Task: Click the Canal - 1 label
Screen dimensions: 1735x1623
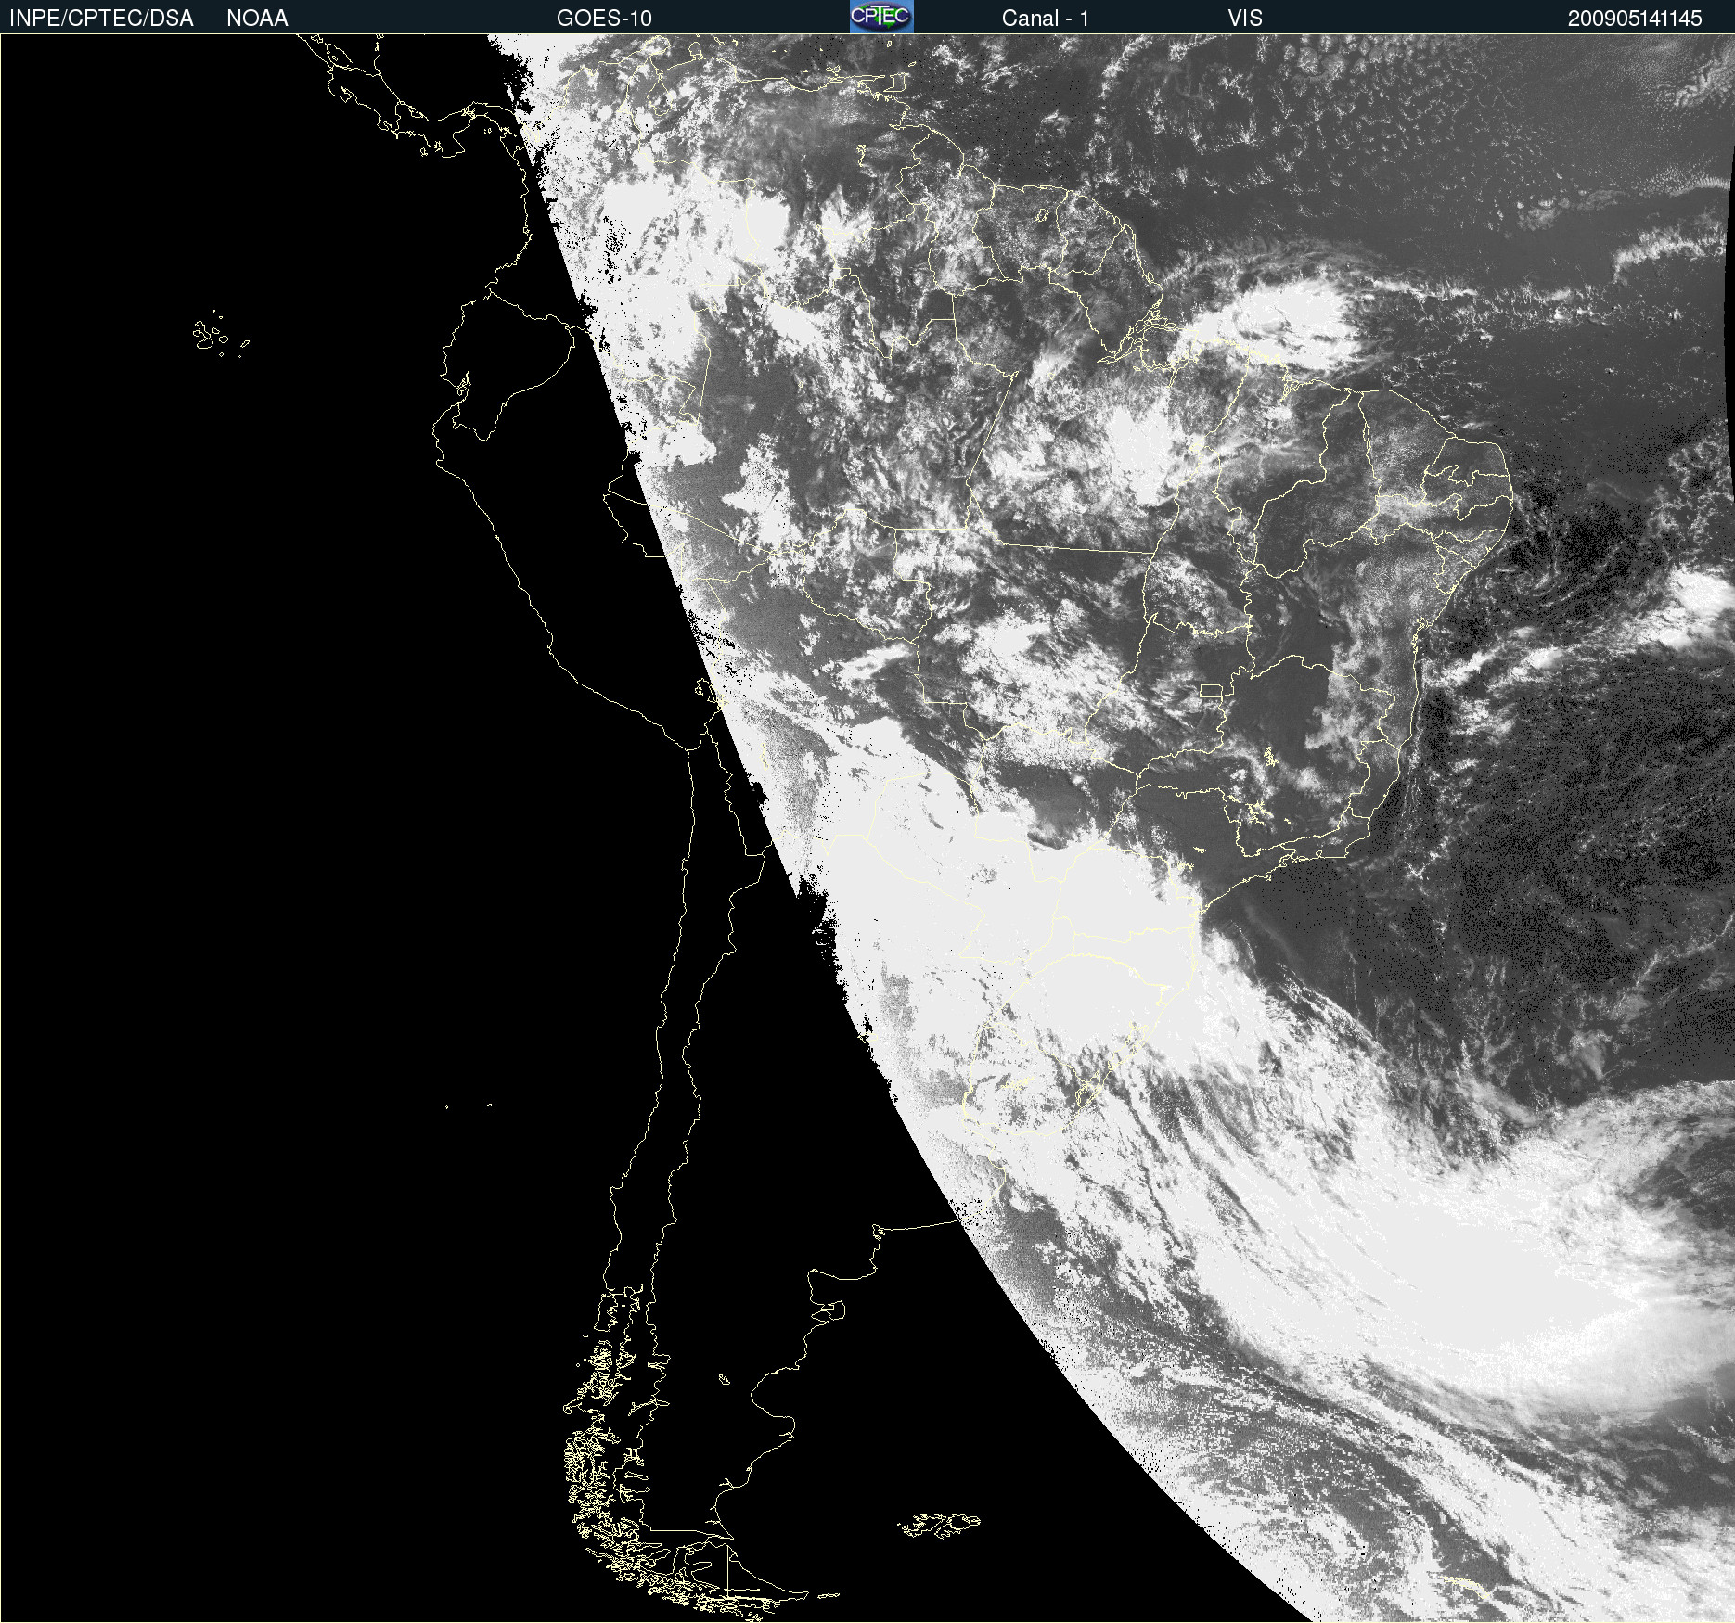Action: coord(1045,19)
